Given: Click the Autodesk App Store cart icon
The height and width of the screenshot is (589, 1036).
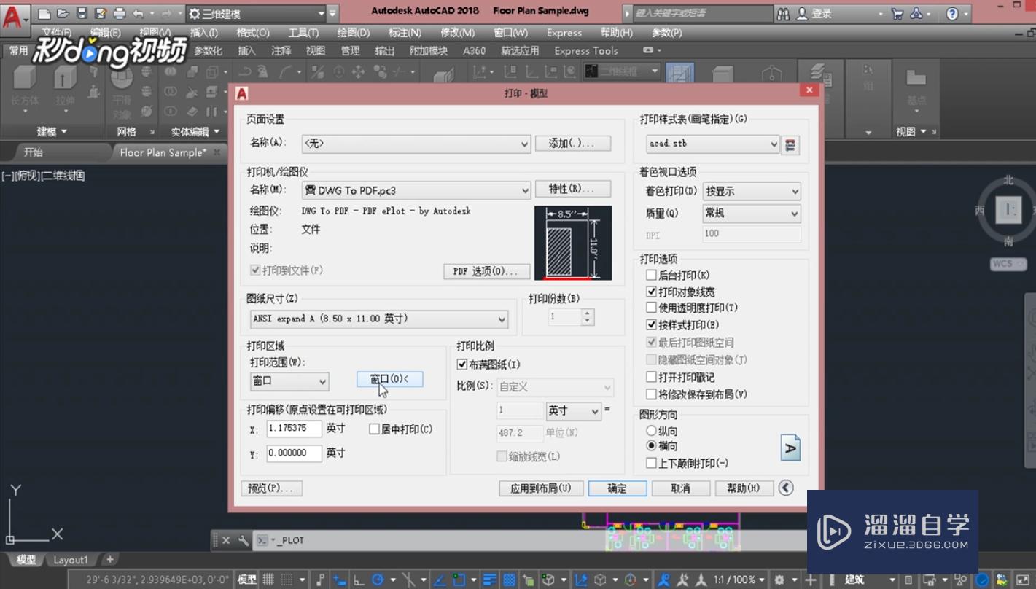Looking at the screenshot, I should (x=897, y=14).
